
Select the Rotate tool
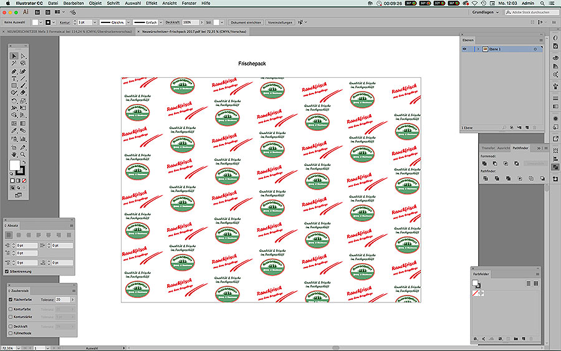pyautogui.click(x=14, y=101)
